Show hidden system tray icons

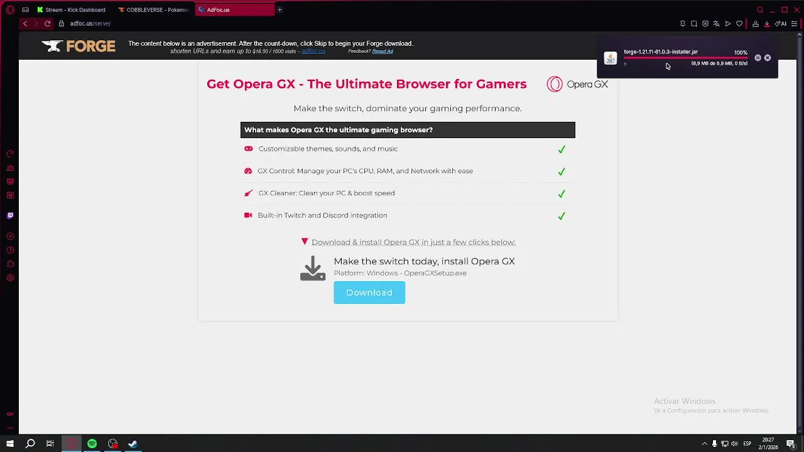coord(704,444)
